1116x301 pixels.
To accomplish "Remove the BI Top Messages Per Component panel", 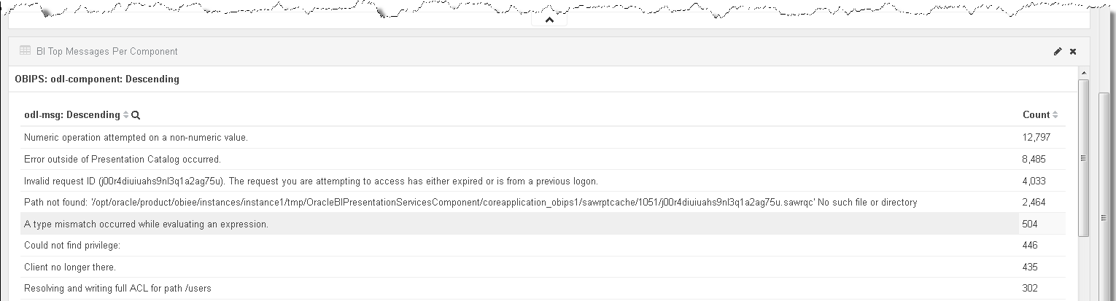I will [1073, 52].
